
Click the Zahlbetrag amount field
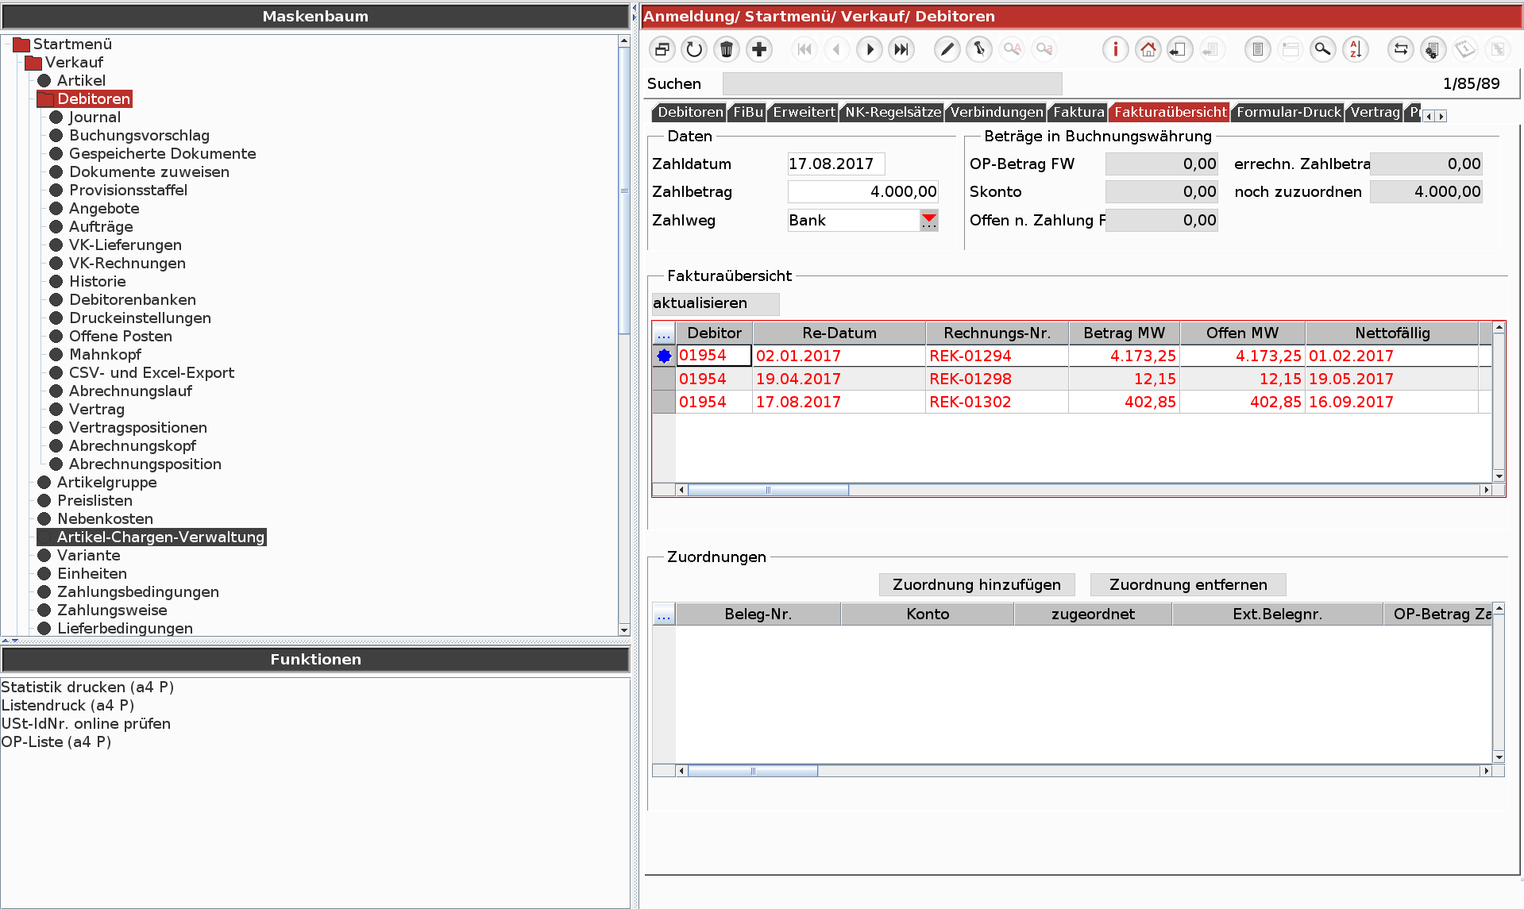[862, 192]
